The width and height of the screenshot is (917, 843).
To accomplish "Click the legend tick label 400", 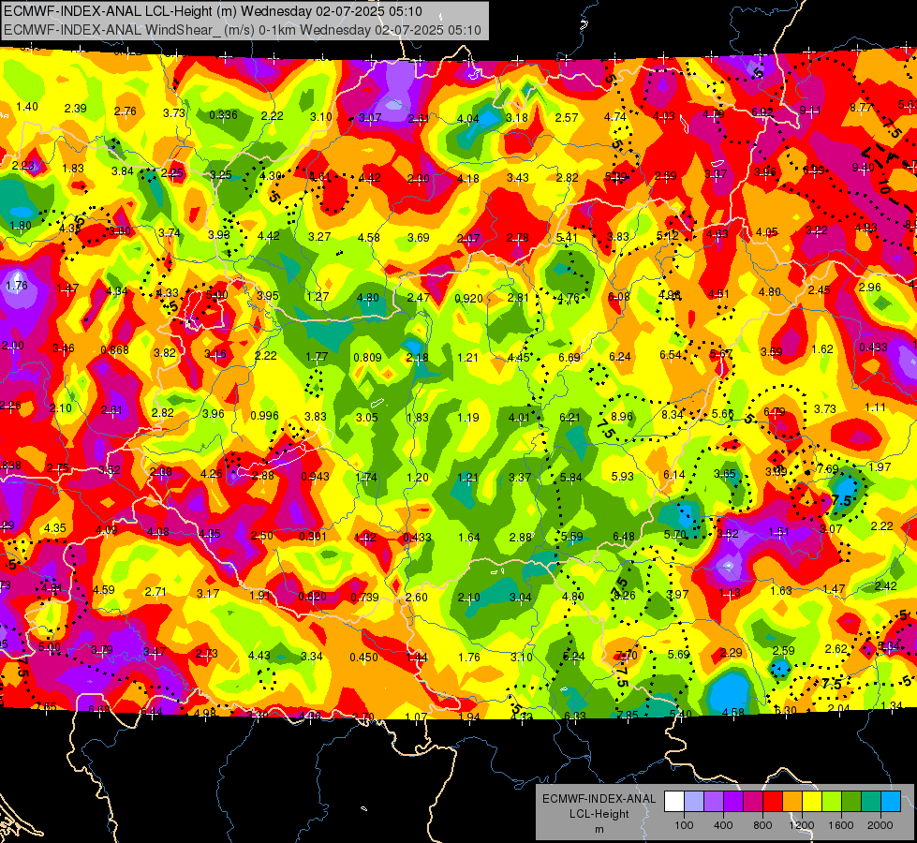I will click(x=723, y=825).
